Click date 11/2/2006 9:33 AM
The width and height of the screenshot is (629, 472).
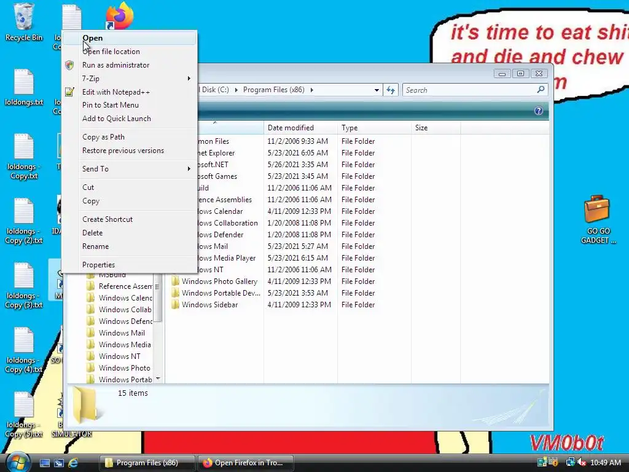click(298, 141)
